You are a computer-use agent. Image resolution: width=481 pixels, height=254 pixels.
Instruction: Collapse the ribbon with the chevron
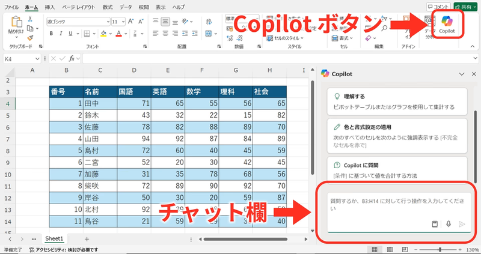[x=473, y=46]
